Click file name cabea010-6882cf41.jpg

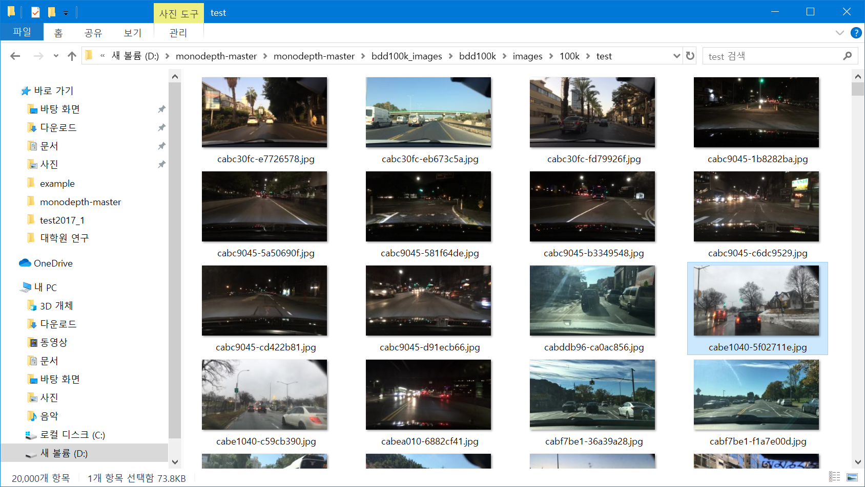pos(429,441)
